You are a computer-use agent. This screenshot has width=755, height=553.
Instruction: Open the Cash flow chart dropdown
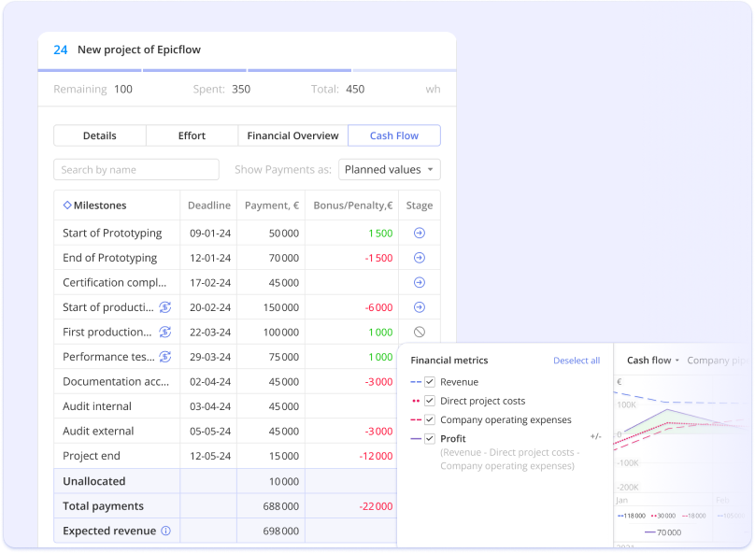652,361
